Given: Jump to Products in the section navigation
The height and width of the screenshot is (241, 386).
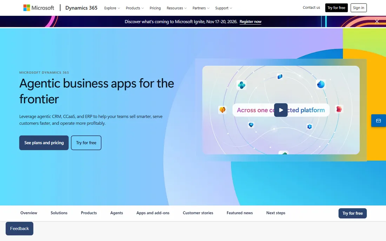Looking at the screenshot, I should (89, 213).
